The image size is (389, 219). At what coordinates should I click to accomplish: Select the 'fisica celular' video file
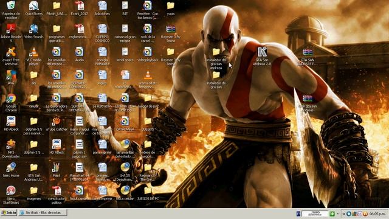point(125,193)
